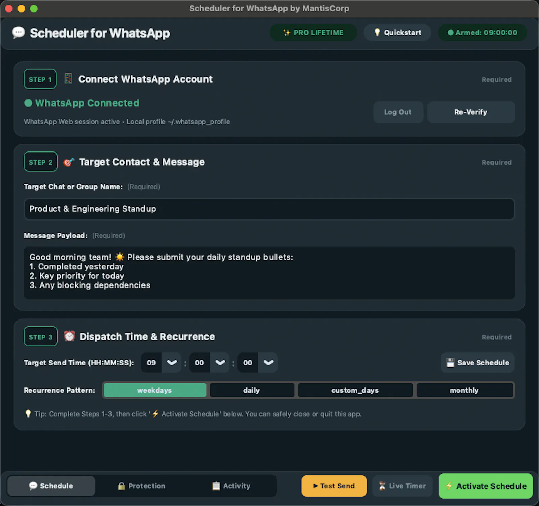
Task: Click the speech bubble app logo icon
Action: pos(19,33)
